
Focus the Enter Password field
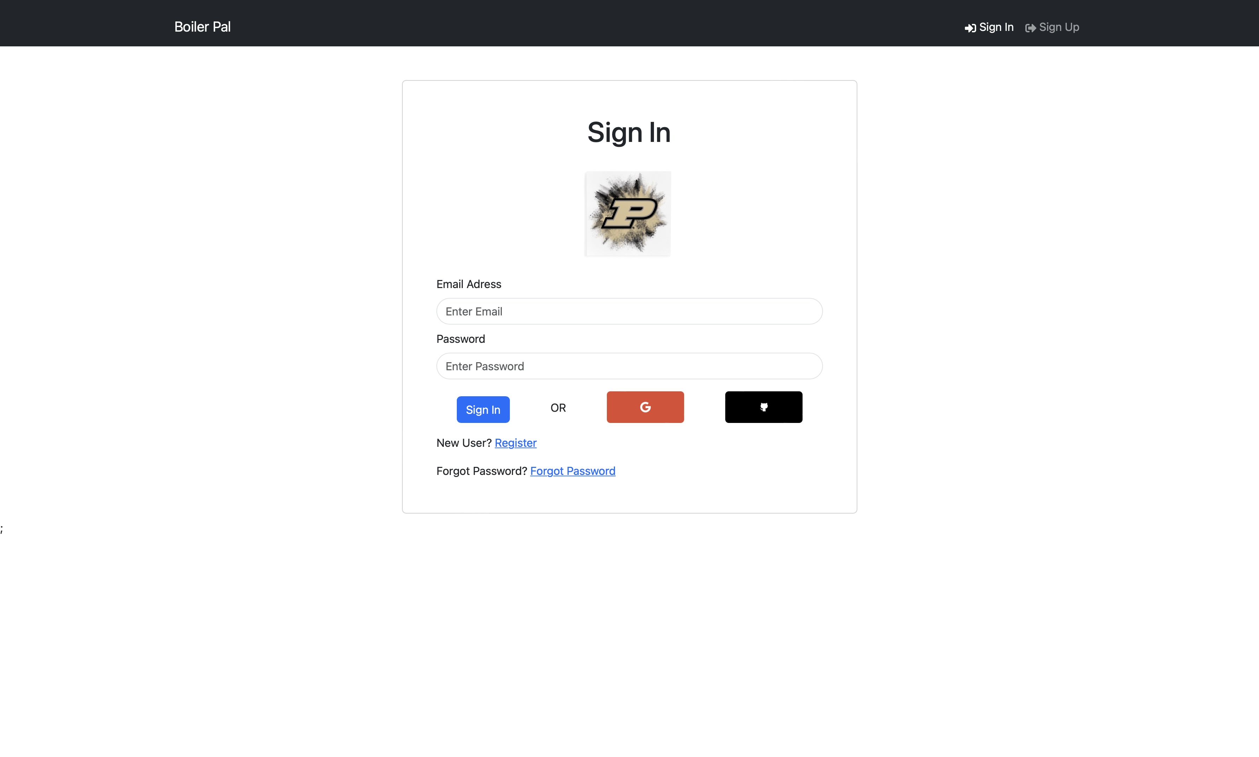630,366
